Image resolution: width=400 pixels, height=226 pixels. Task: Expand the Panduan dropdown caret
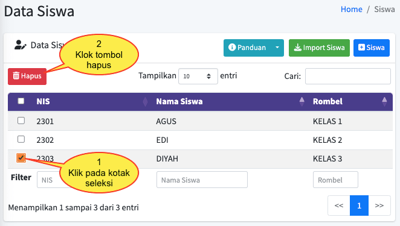coord(277,48)
